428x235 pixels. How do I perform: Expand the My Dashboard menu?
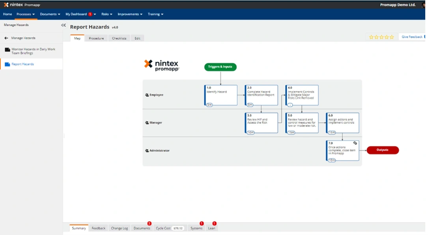point(81,14)
